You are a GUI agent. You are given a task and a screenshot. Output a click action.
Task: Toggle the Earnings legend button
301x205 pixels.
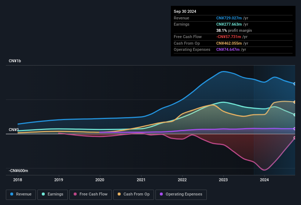pyautogui.click(x=52, y=194)
